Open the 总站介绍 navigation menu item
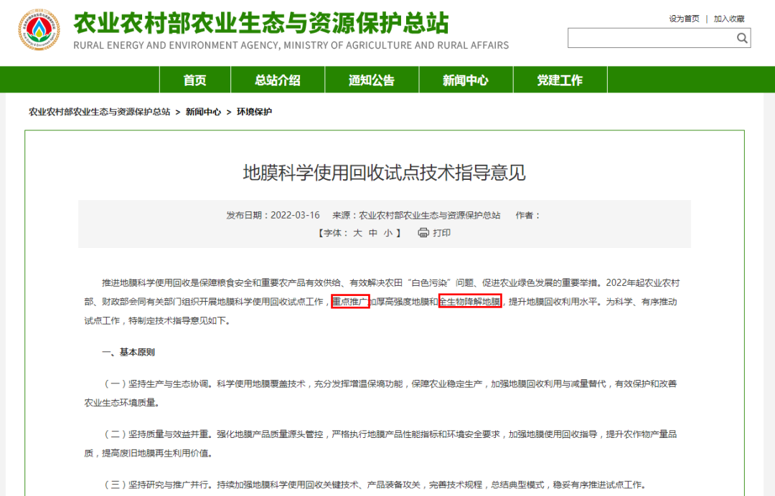Image resolution: width=775 pixels, height=496 pixels. [277, 80]
